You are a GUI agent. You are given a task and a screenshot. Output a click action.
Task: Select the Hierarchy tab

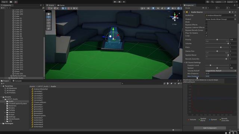coord(6,5)
